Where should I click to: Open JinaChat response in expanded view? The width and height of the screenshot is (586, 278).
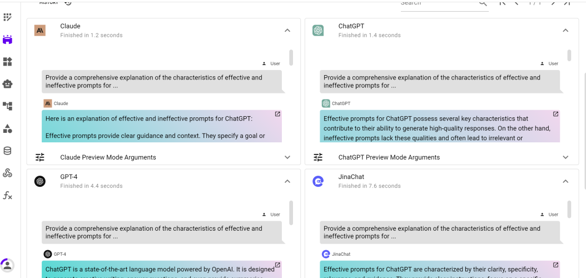click(x=556, y=265)
